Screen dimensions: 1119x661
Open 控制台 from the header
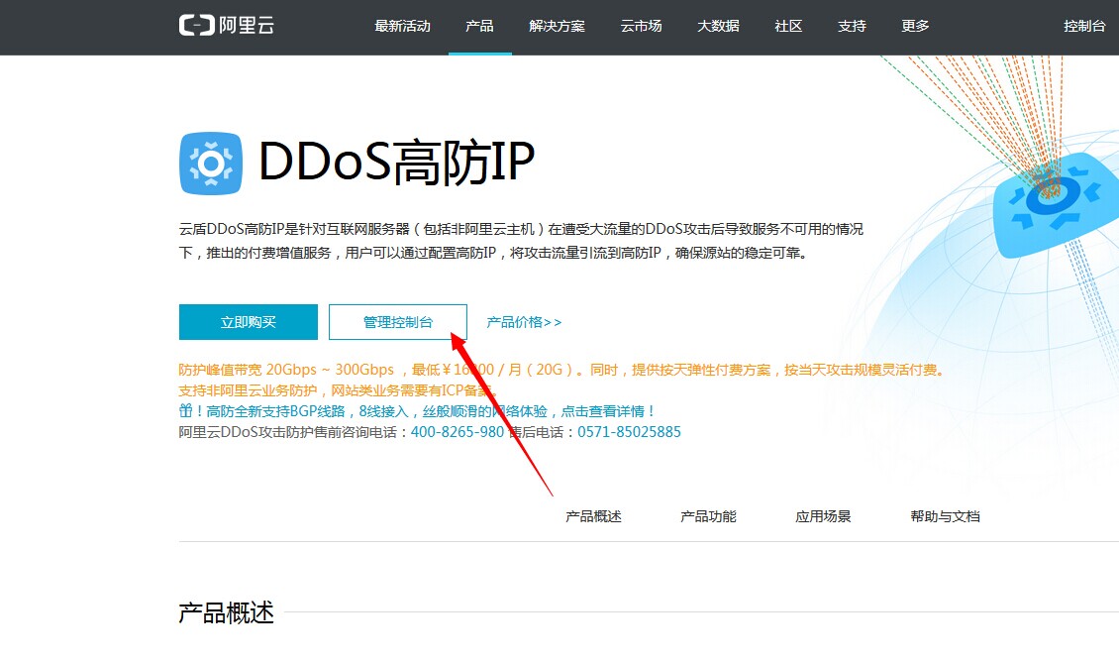[1084, 27]
